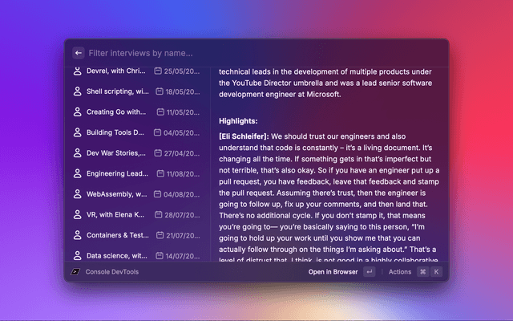The width and height of the screenshot is (513, 321).
Task: Click the Console DevTools extension icon
Action: tap(75, 272)
